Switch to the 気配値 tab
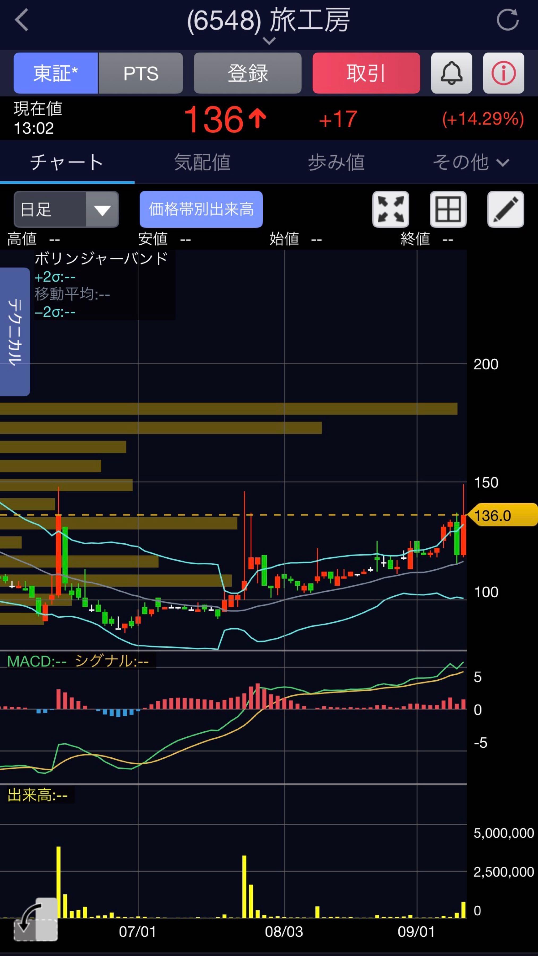538x956 pixels. point(202,162)
